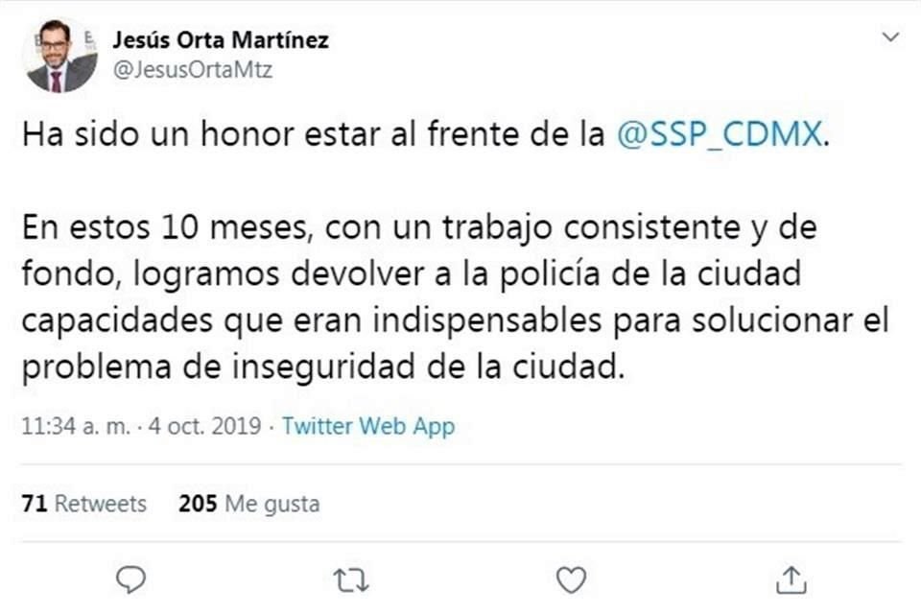Click the Twitter Web App source link

coord(367,425)
